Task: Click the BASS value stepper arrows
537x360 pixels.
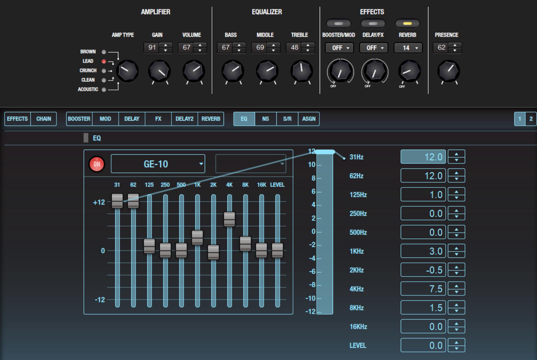Action: tap(239, 48)
